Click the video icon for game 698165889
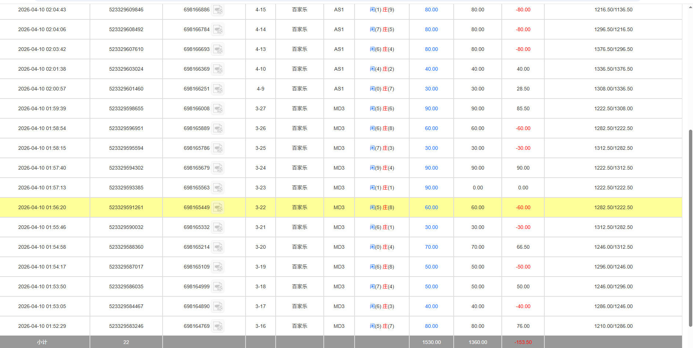693x348 pixels. click(218, 129)
